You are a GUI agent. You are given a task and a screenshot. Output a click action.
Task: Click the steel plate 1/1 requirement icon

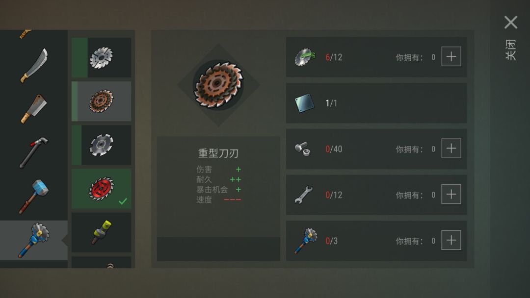tap(304, 103)
